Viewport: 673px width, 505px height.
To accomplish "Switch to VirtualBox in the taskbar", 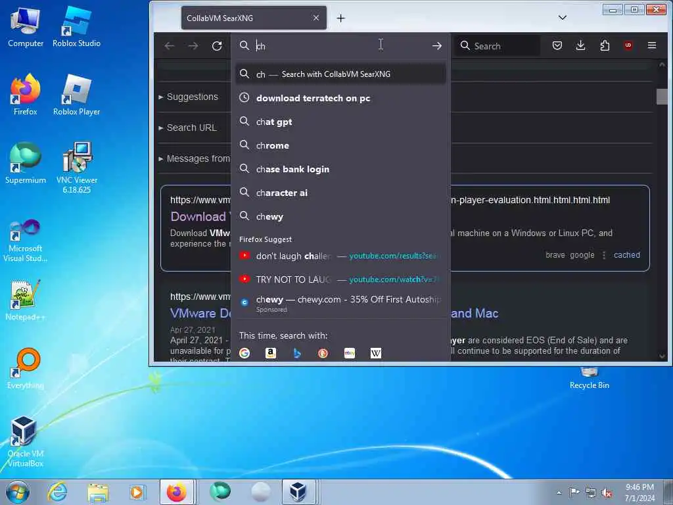I will coord(298,492).
